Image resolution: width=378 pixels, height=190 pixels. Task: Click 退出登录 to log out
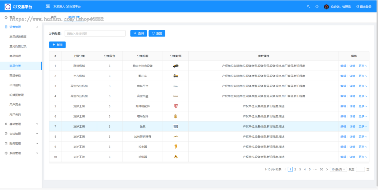pyautogui.click(x=364, y=7)
